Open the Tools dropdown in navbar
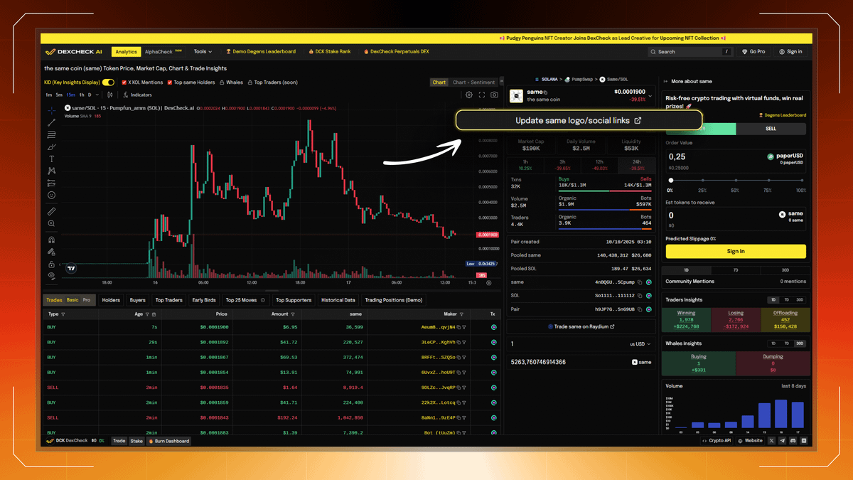The image size is (853, 480). point(203,51)
